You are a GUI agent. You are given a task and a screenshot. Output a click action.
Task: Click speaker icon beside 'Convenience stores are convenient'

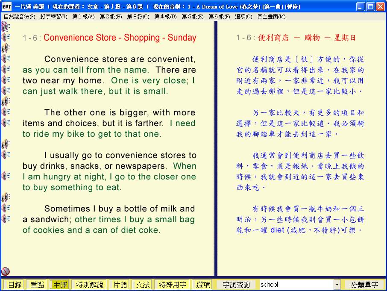(x=6, y=59)
